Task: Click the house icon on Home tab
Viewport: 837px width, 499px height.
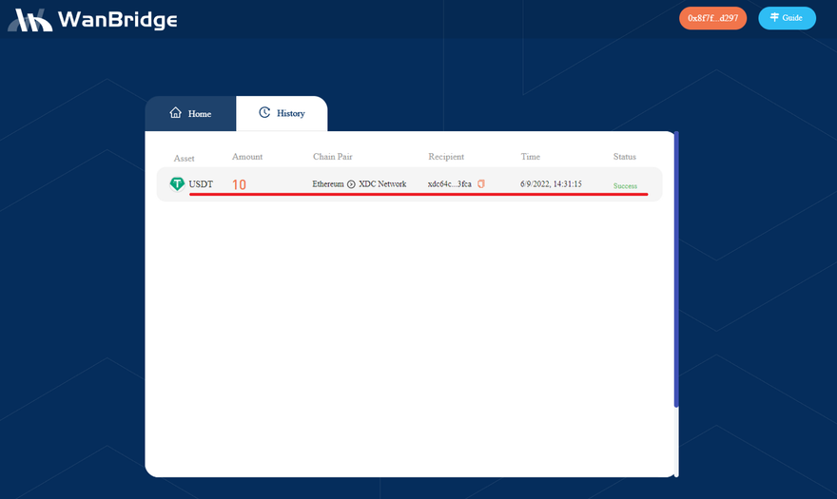Action: tap(175, 113)
